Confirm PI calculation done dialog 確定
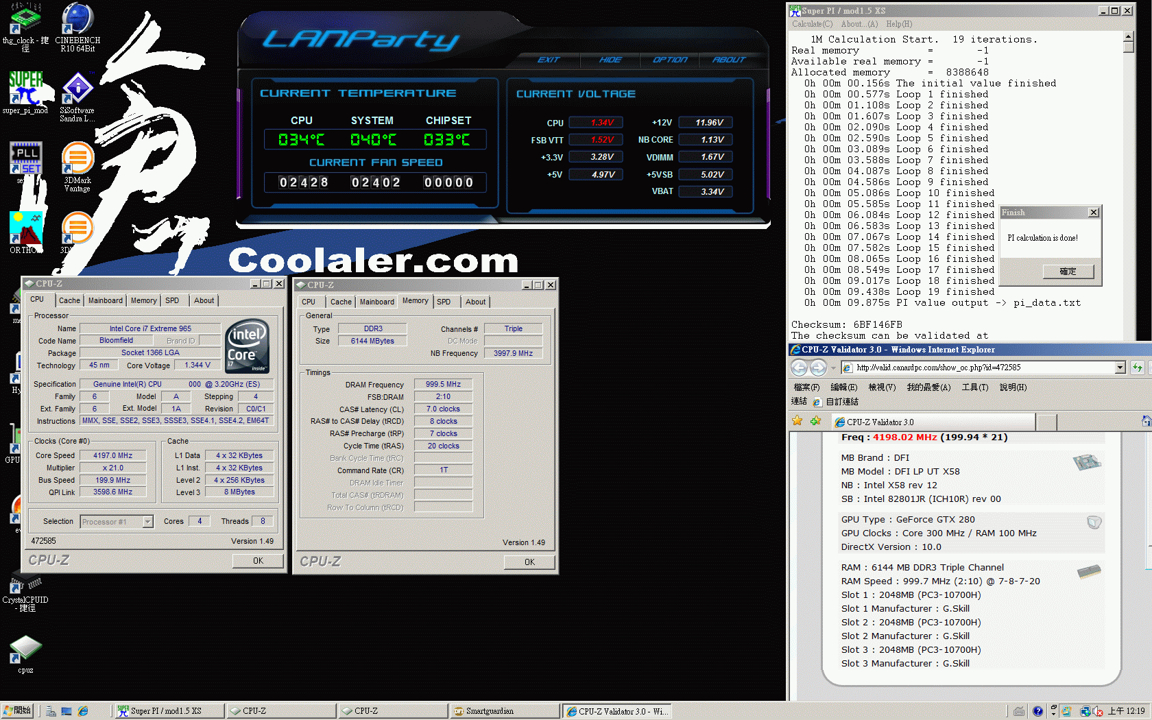 pos(1068,272)
